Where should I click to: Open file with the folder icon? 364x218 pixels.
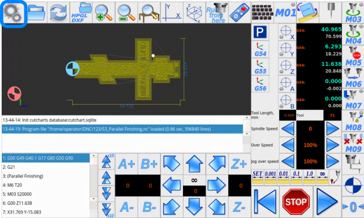36,13
